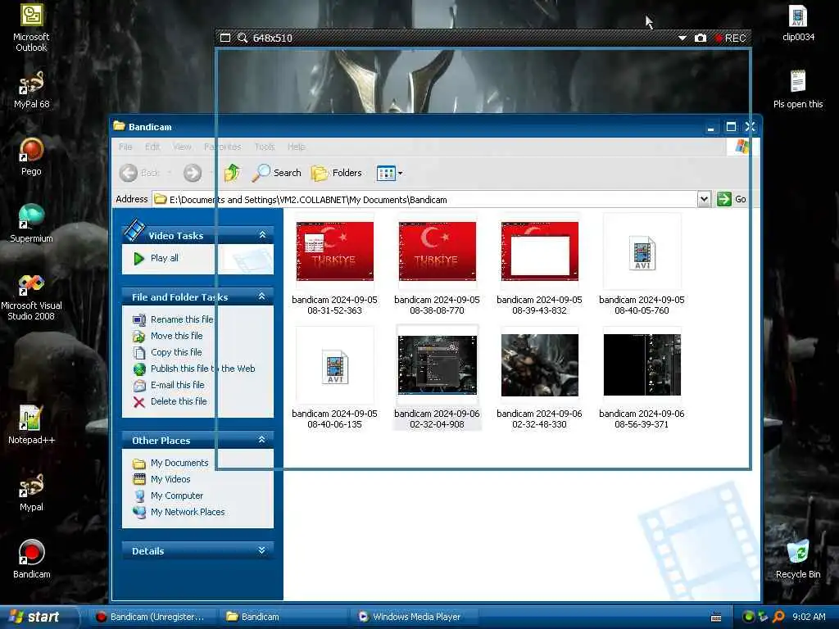839x629 pixels.
Task: Collapse the Other Places panel
Action: 262,440
